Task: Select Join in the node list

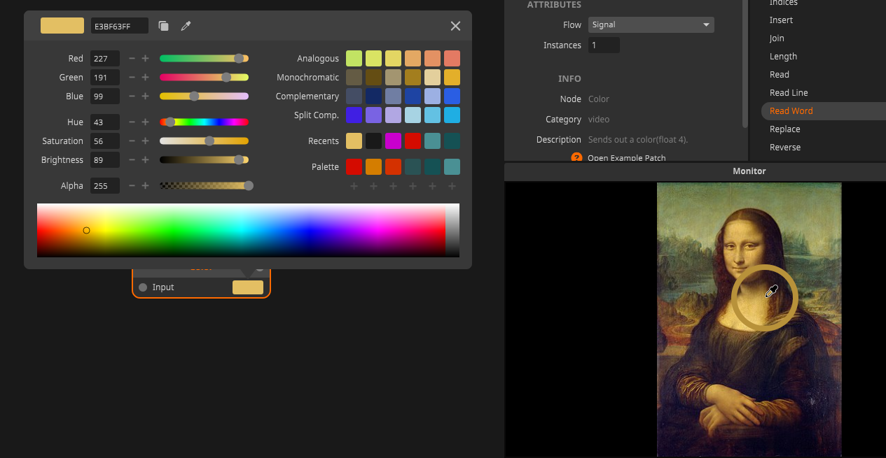Action: (777, 38)
